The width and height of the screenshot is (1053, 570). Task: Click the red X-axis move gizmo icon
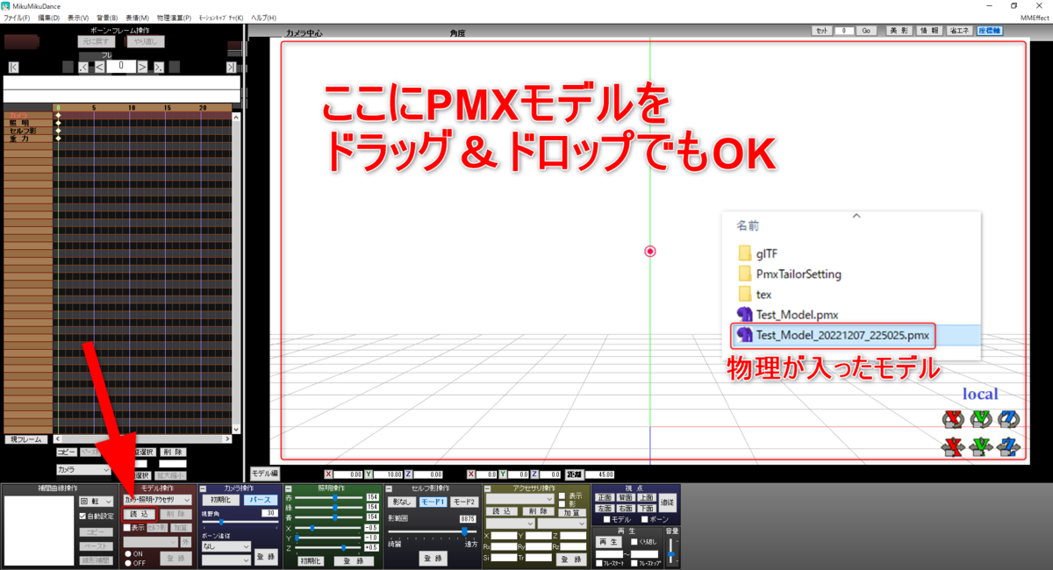point(952,447)
